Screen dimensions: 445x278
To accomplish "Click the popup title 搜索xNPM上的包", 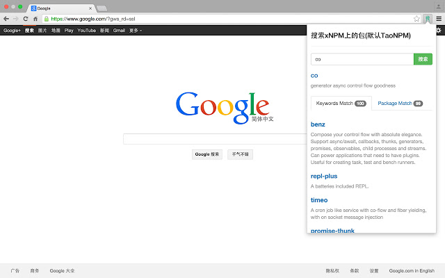I will [x=361, y=35].
